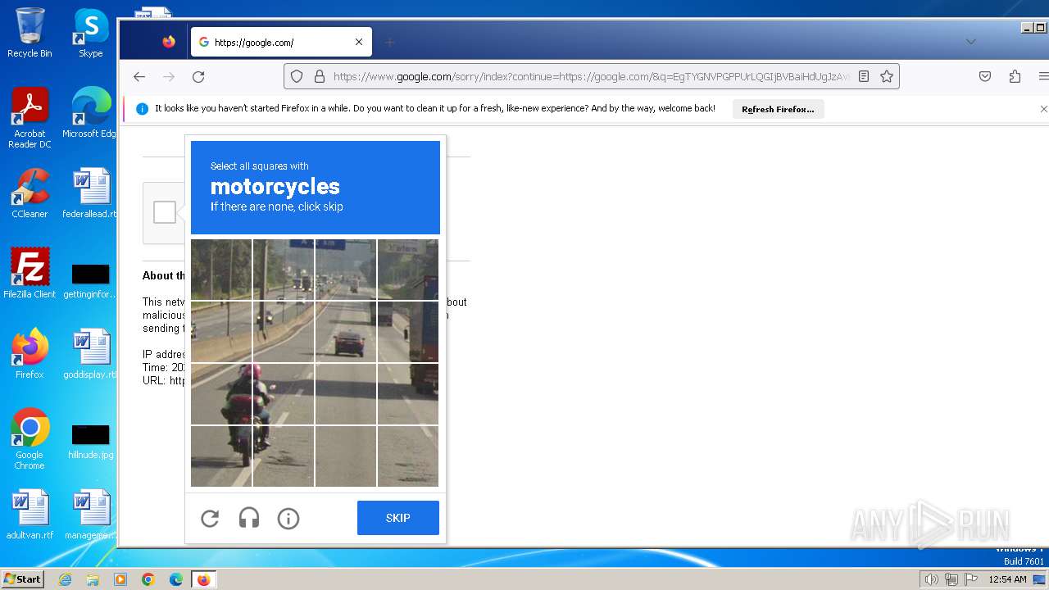Check the I'm not a robot checkbox
Image resolution: width=1049 pixels, height=590 pixels.
165,212
